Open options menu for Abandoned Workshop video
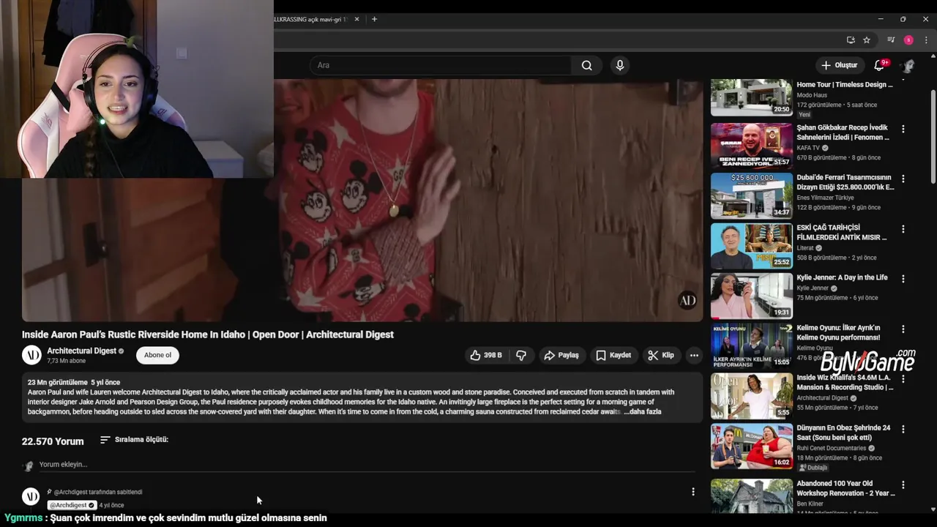 tap(903, 485)
